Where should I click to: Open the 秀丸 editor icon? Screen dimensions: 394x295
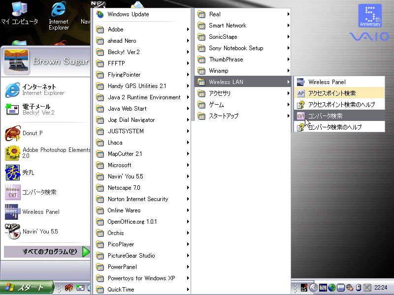(x=12, y=173)
